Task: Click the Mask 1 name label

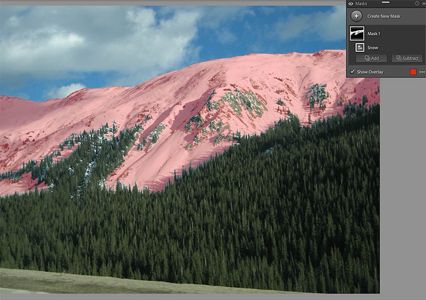Action: point(374,33)
